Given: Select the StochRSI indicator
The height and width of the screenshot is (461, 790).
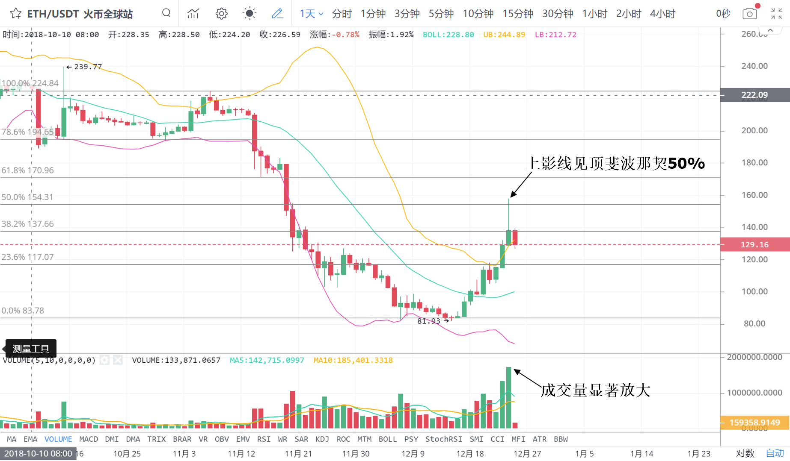Looking at the screenshot, I should (444, 439).
